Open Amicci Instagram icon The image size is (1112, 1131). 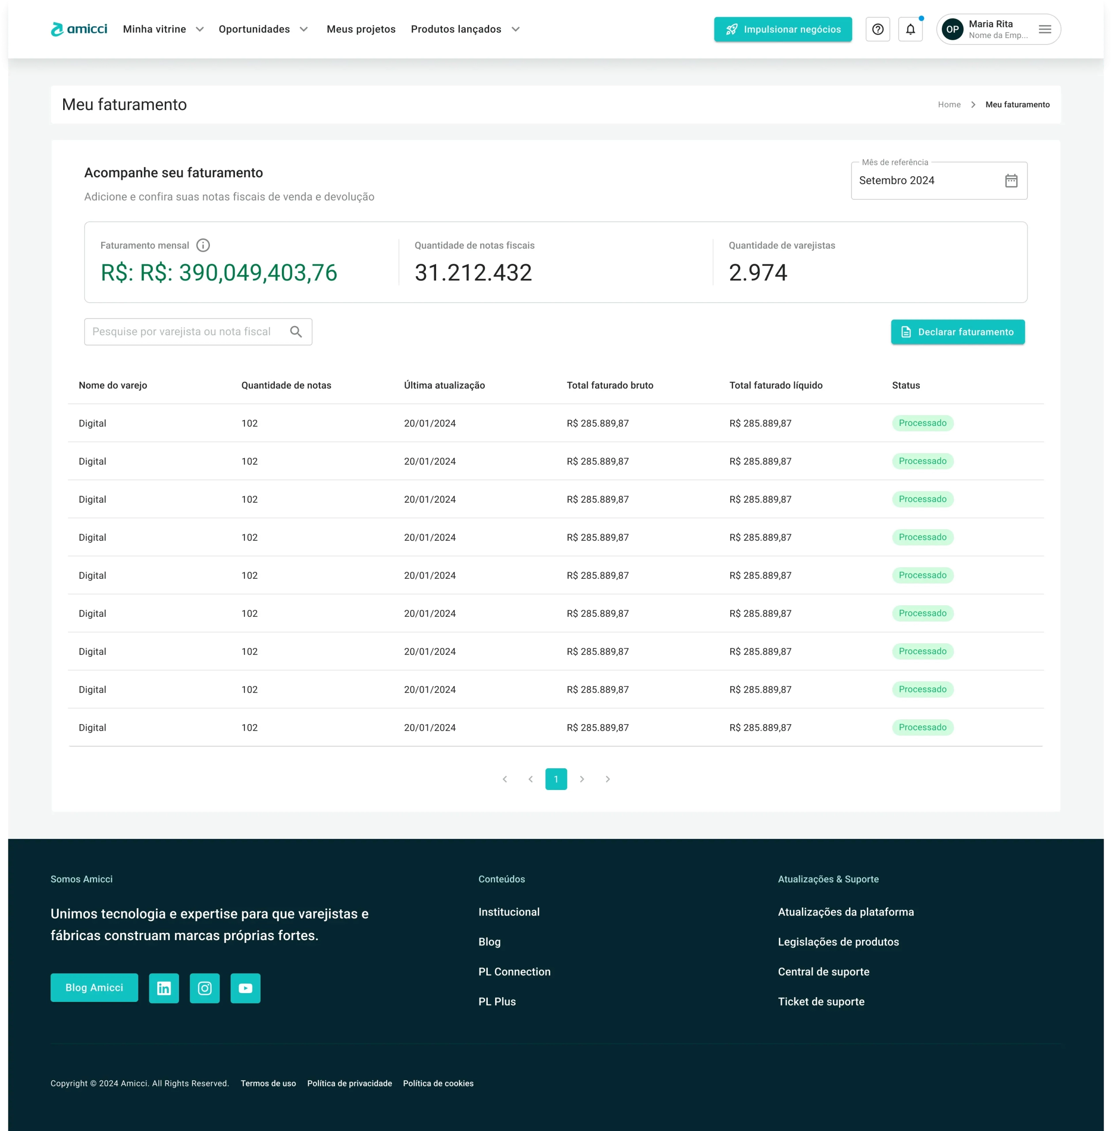point(205,988)
